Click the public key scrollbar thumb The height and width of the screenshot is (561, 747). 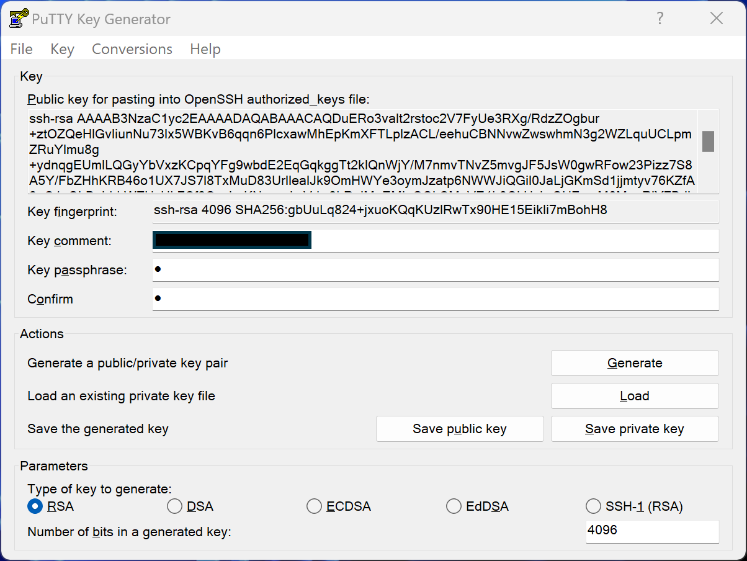click(x=708, y=141)
